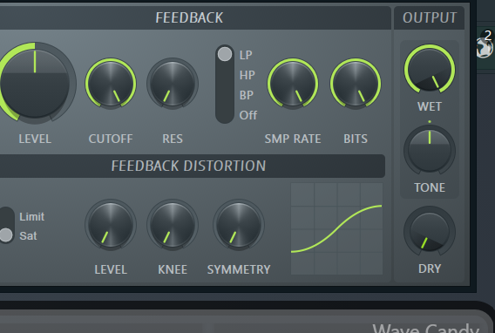Click the FEEDBACK section header
This screenshot has height=333, width=495.
(x=189, y=17)
